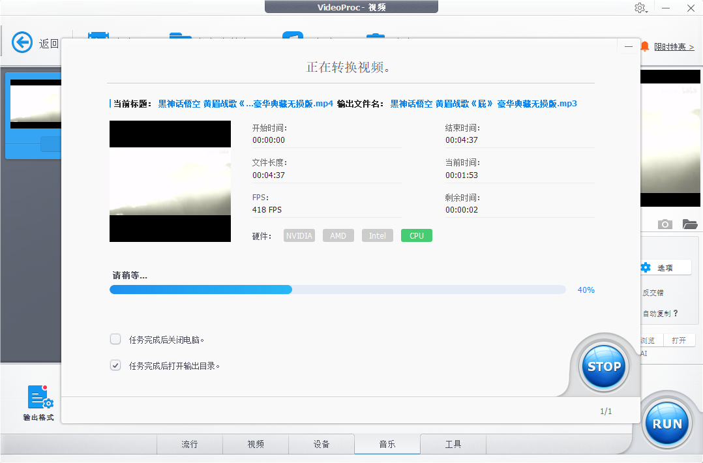Select the 流行 tab
Image resolution: width=703 pixels, height=463 pixels.
coord(189,444)
